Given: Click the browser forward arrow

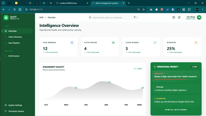Looking at the screenshot, I should point(9,9).
